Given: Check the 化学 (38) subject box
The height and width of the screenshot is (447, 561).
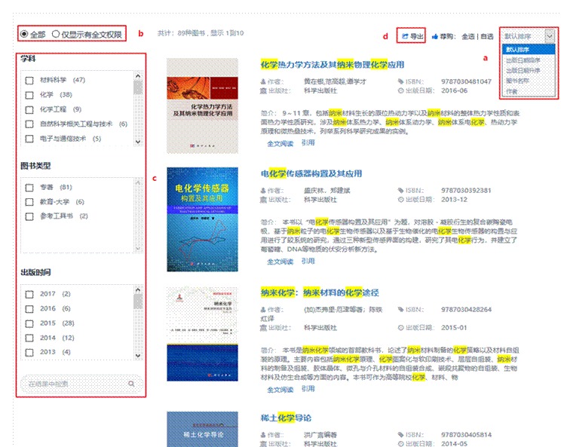Looking at the screenshot, I should pos(29,95).
